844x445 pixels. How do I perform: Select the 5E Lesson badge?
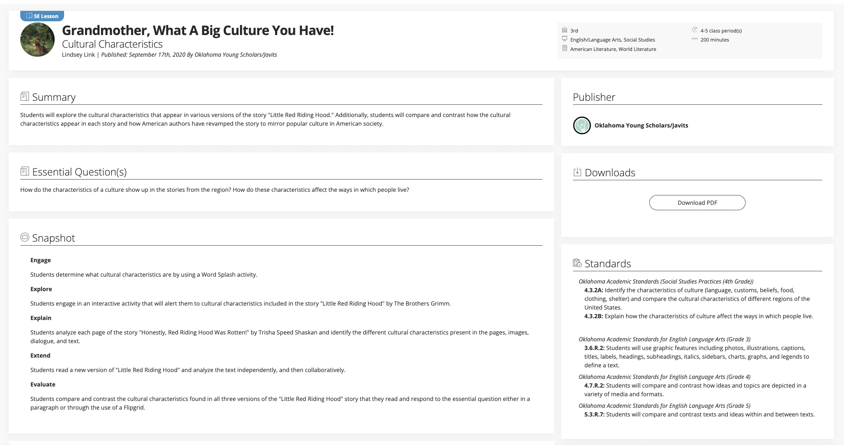click(x=43, y=16)
